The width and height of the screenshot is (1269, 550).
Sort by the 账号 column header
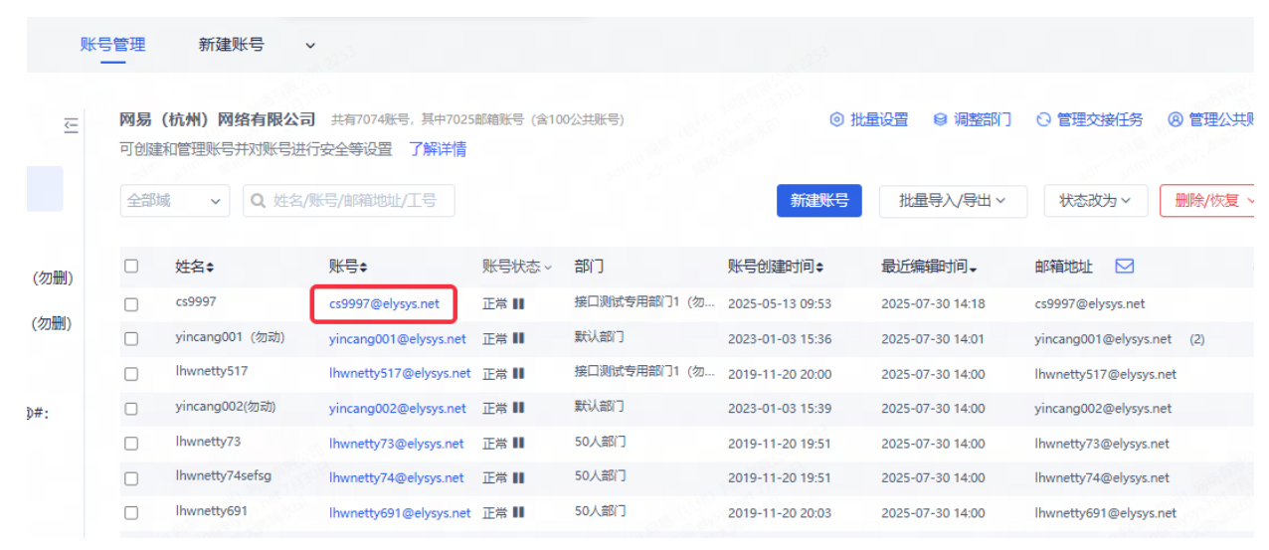coord(348,267)
